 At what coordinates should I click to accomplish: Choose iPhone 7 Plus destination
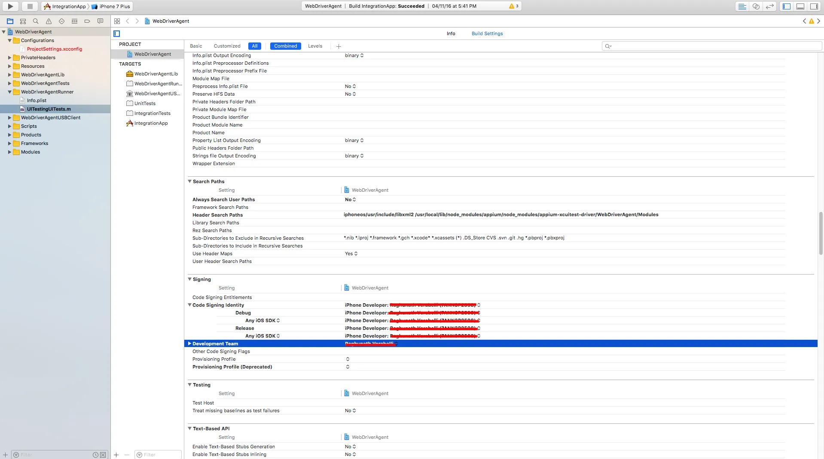(x=110, y=6)
